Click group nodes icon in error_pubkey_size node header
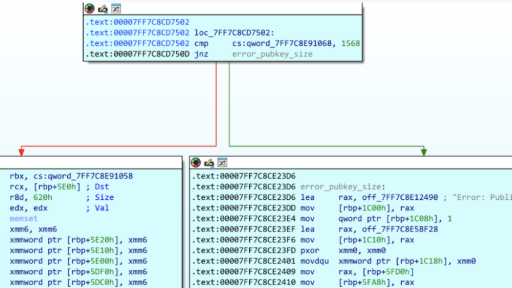This screenshot has height=288, width=512. [x=222, y=162]
